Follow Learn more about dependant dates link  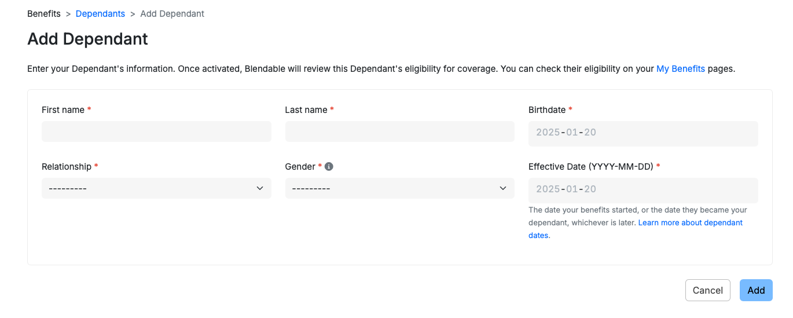click(x=636, y=229)
